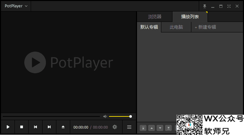Pin the window always on top

pyautogui.click(x=205, y=6)
